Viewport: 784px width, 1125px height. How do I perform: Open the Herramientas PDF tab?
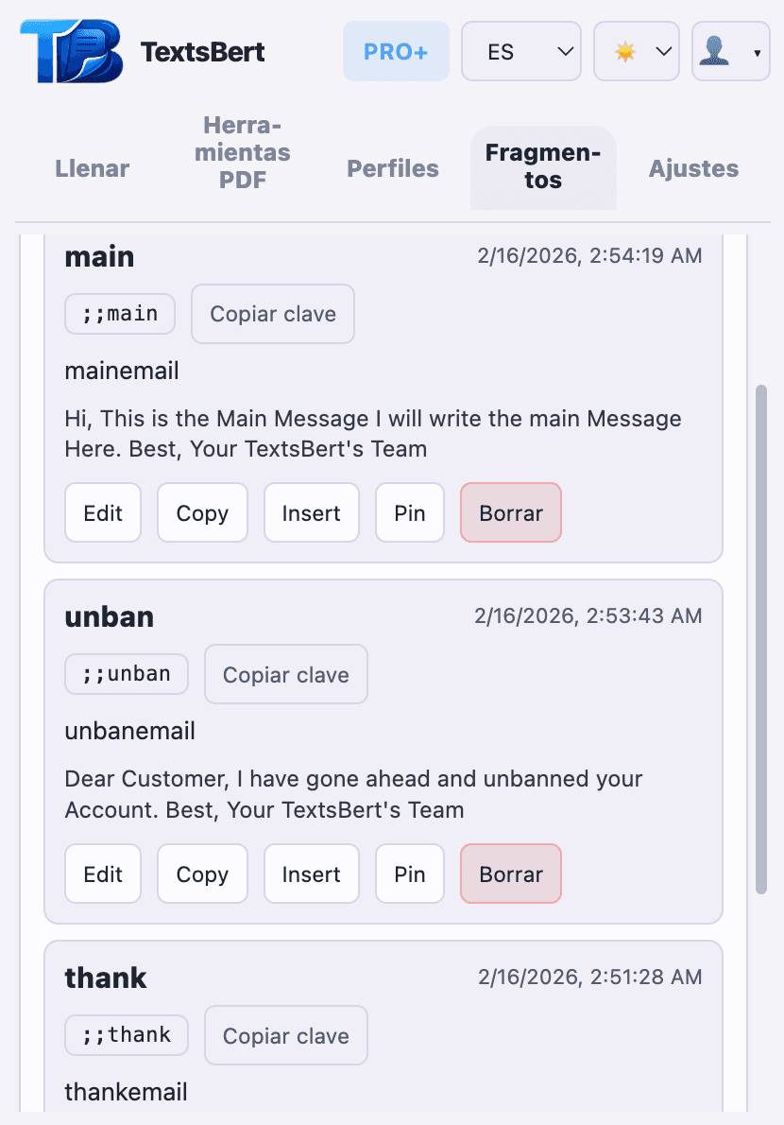(x=242, y=151)
